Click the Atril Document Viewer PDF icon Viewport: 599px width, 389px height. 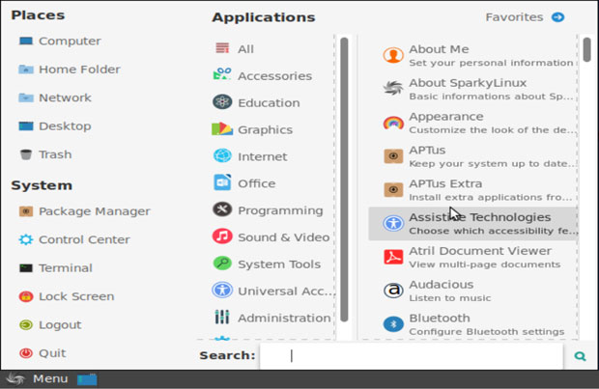[393, 257]
